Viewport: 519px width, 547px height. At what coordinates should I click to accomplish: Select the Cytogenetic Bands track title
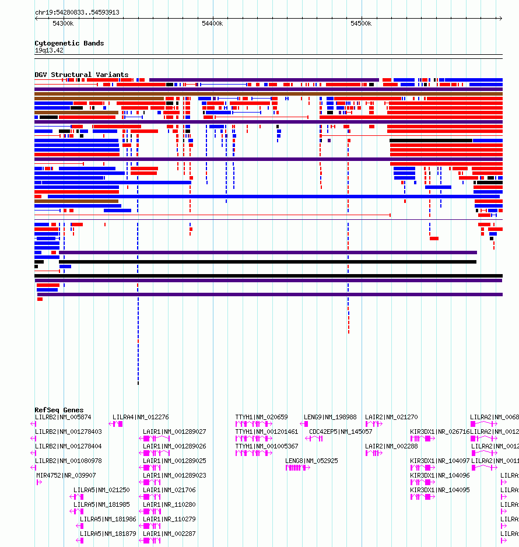(69, 43)
